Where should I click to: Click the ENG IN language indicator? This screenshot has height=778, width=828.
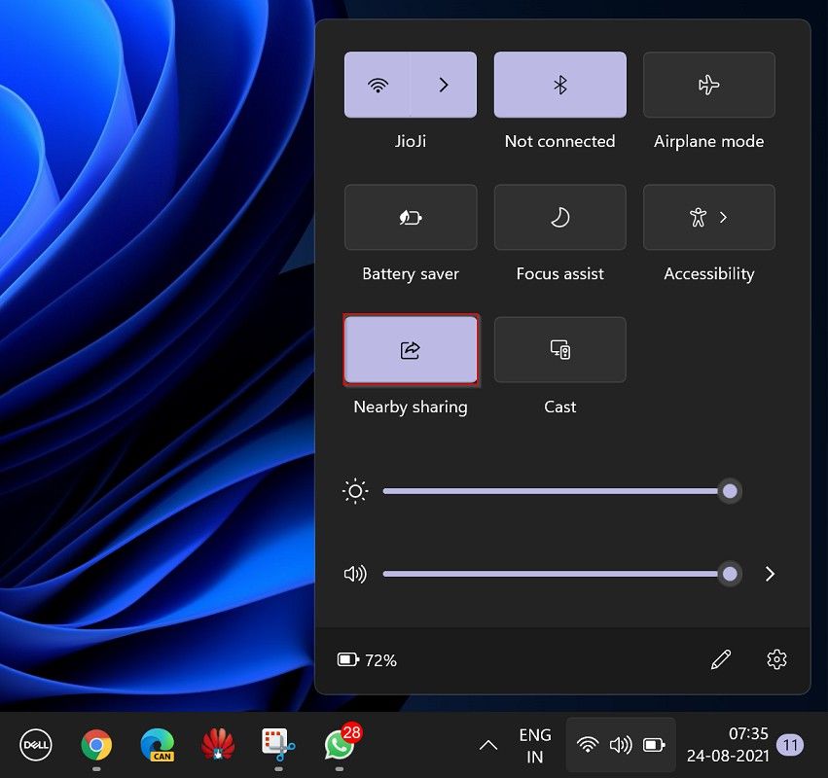534,745
